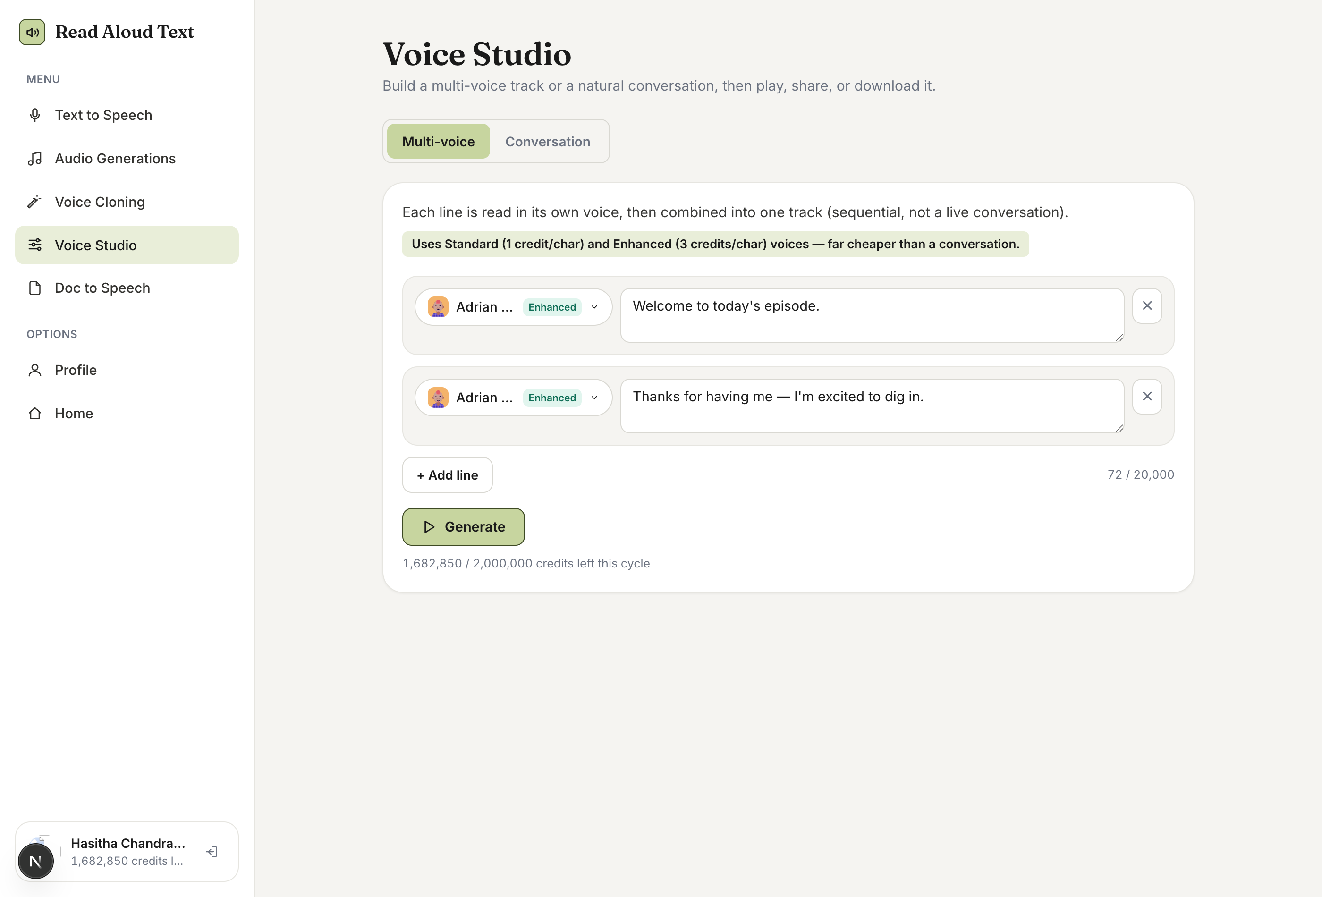Click the 'Each line is read in its own voice' description
Screen dimensions: 1322x897
pyautogui.click(x=735, y=212)
